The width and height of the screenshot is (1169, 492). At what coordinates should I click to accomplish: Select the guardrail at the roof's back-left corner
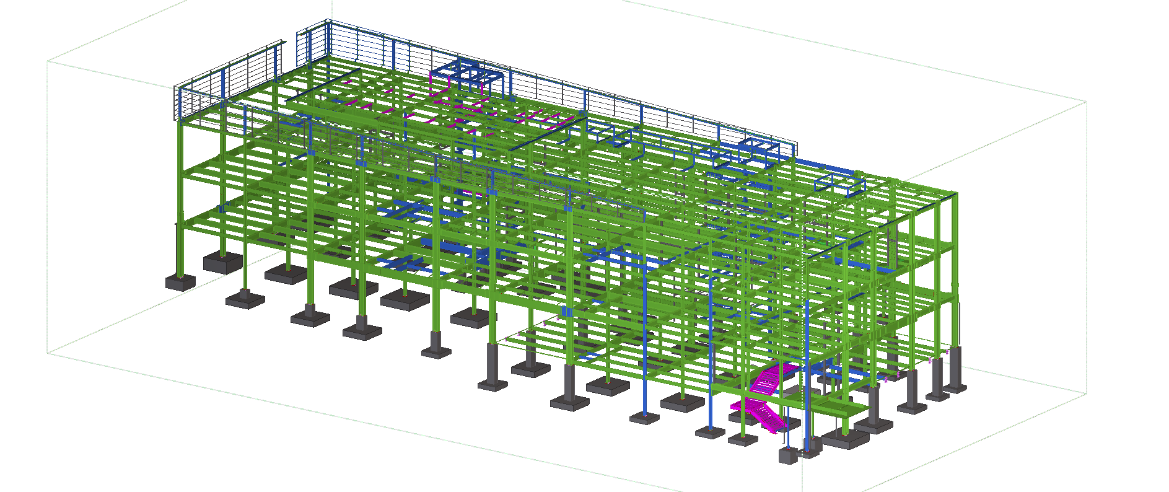(x=313, y=43)
